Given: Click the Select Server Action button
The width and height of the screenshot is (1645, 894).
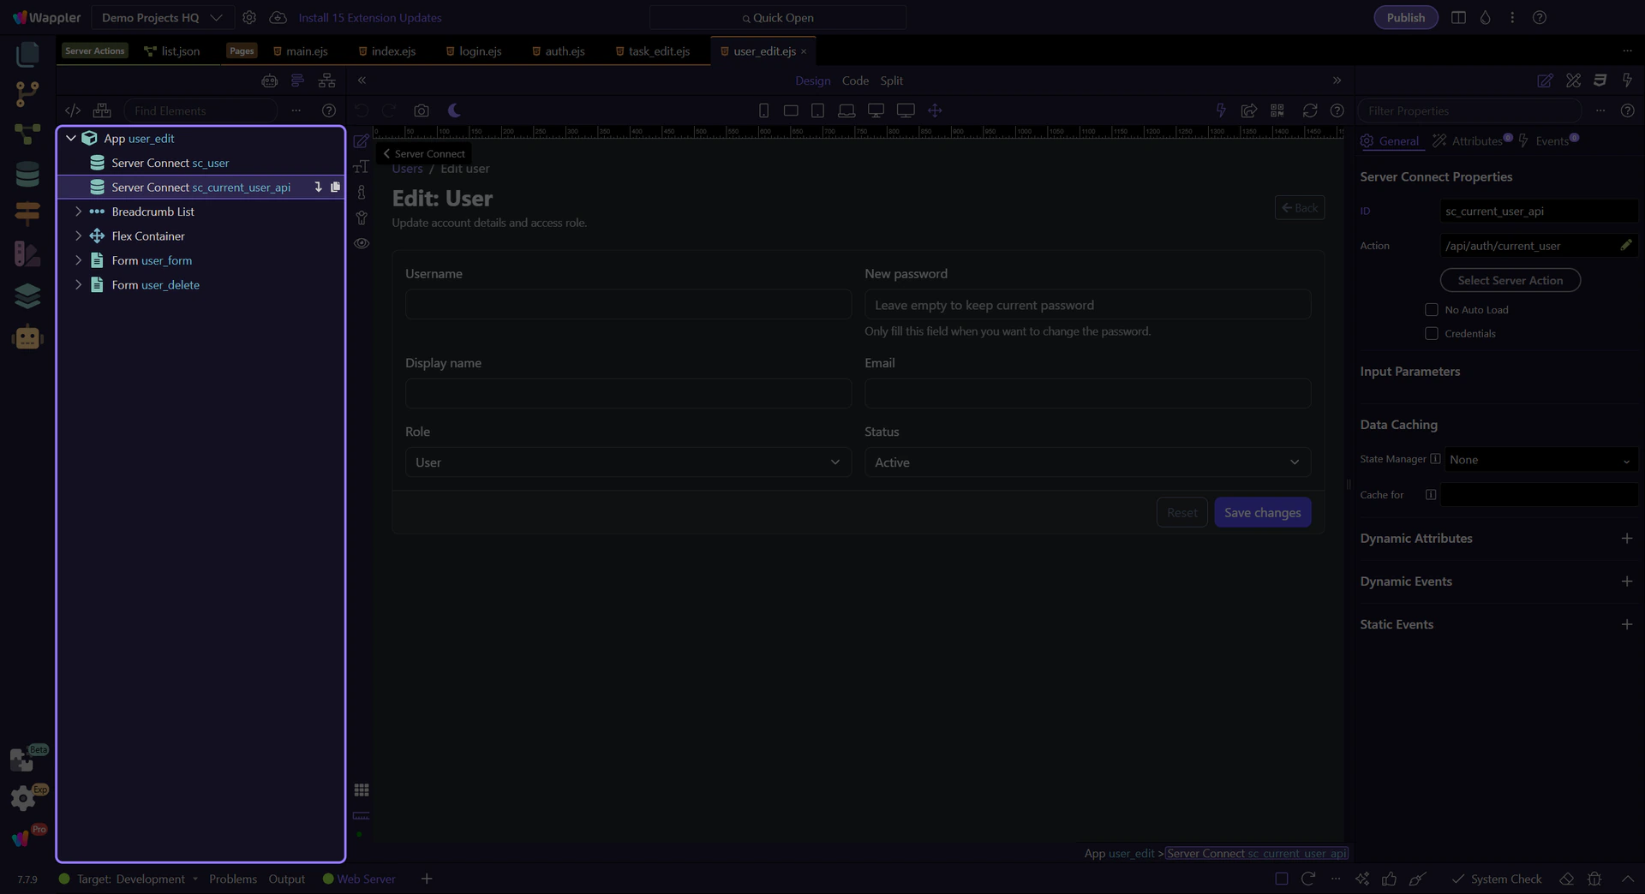Looking at the screenshot, I should 1510,280.
